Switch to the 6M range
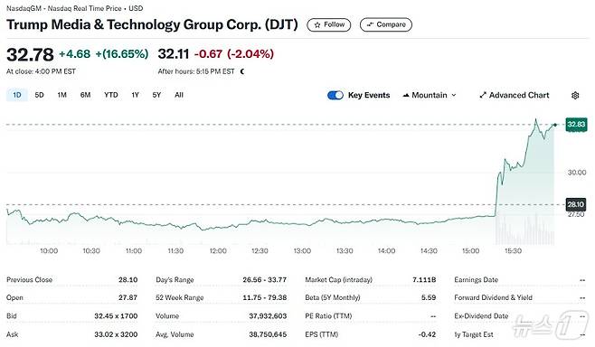 tap(85, 95)
